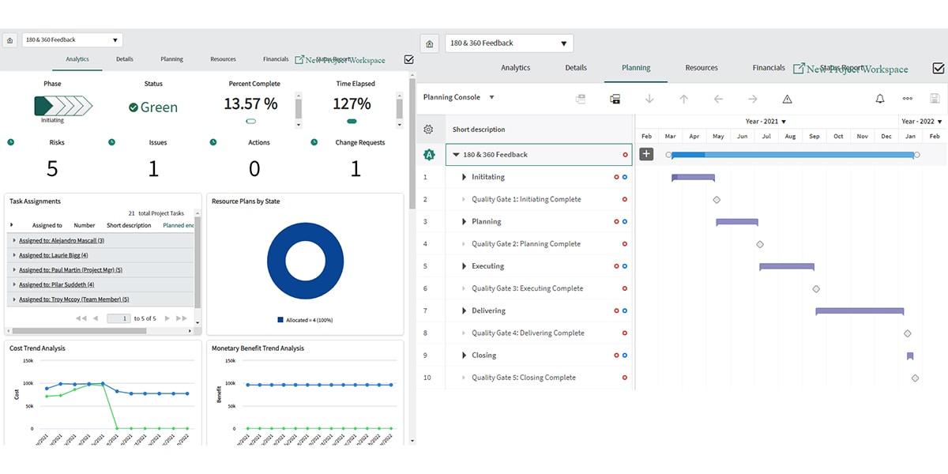
Task: Expand Assigned to: Laurie Bigg group
Action: [x=14, y=255]
